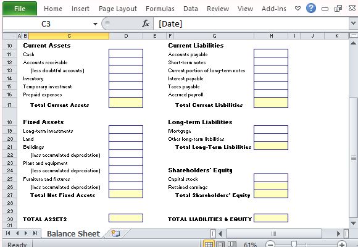
Task: Click the Shareholders' Equity heading
Action: point(200,170)
